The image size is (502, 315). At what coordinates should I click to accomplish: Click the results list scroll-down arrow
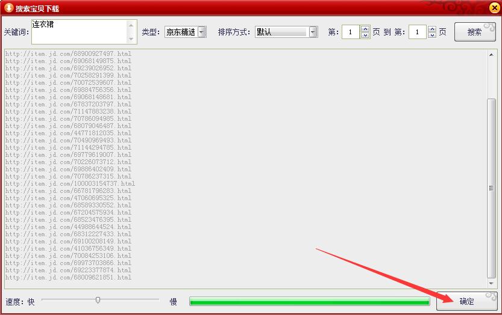[x=491, y=283]
